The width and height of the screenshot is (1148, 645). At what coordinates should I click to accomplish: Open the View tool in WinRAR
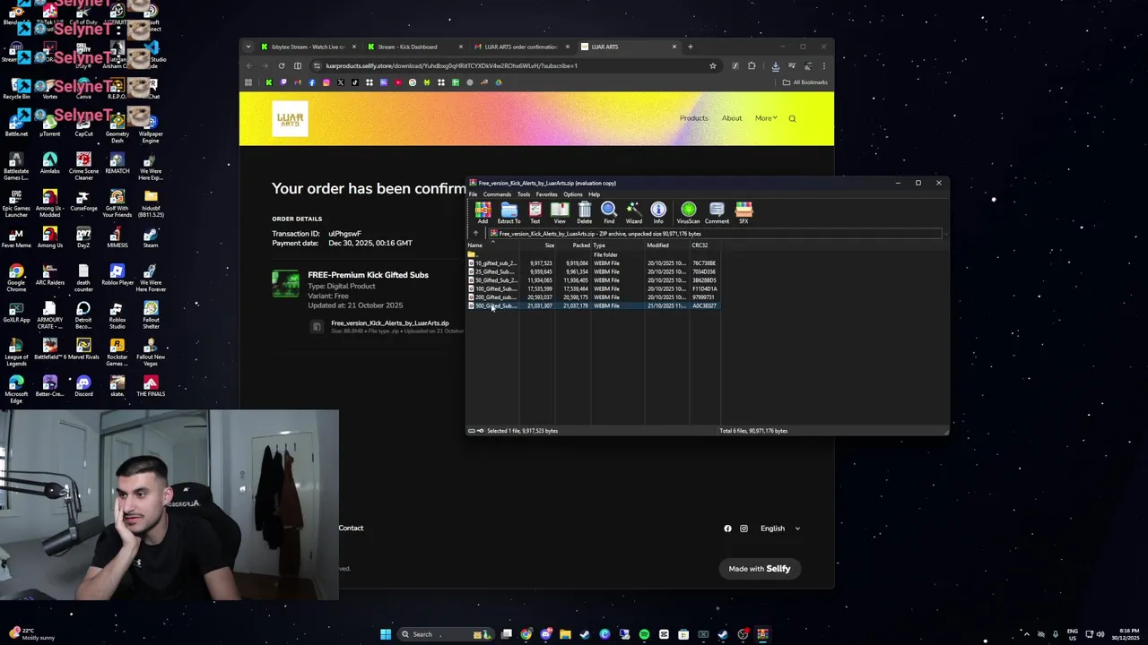560,212
